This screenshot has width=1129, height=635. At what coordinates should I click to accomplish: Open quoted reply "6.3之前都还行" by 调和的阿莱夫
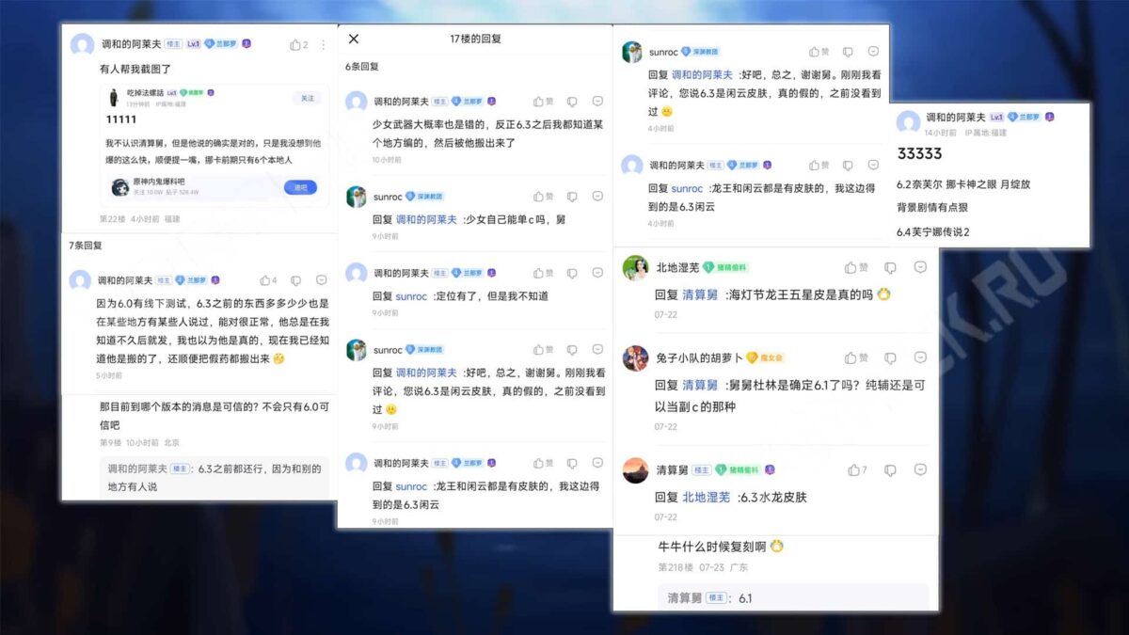[x=215, y=477]
